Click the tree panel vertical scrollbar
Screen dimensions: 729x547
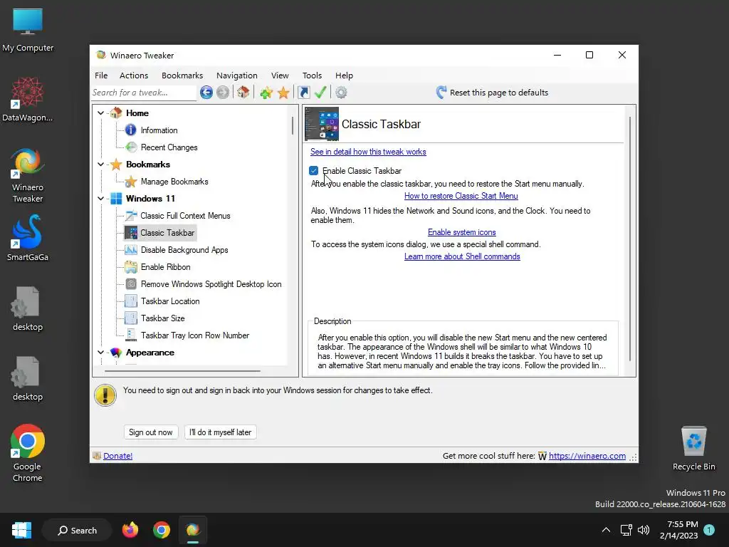pos(293,125)
